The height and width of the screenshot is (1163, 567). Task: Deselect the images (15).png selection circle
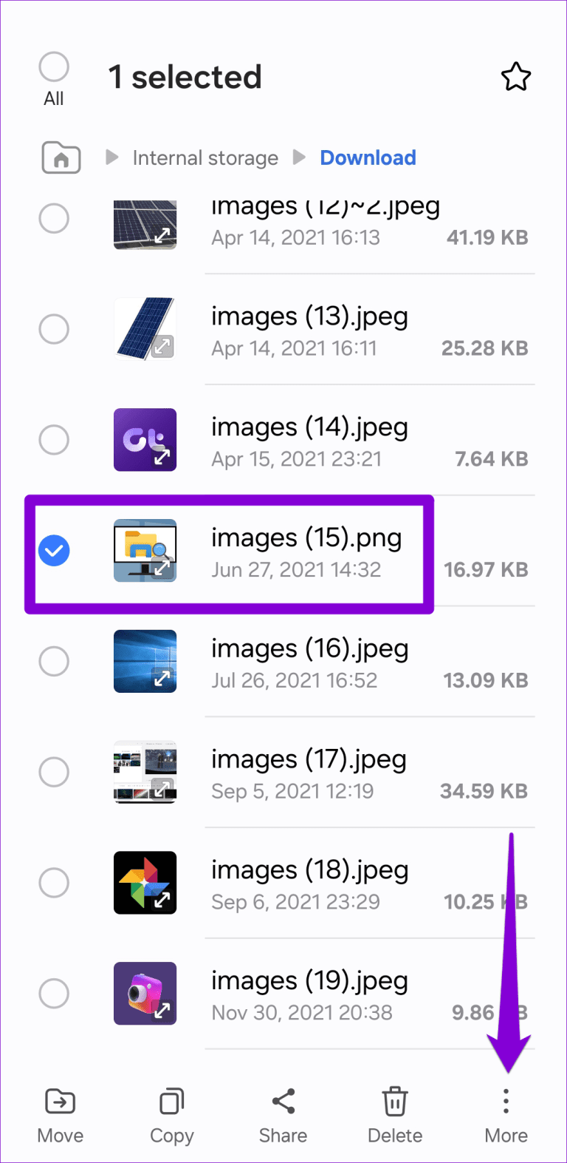[x=53, y=550]
